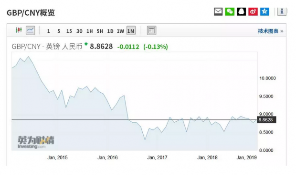The height and width of the screenshot is (175, 296).
Task: Click the Jan, 2017 axis label
Action: pyautogui.click(x=157, y=157)
